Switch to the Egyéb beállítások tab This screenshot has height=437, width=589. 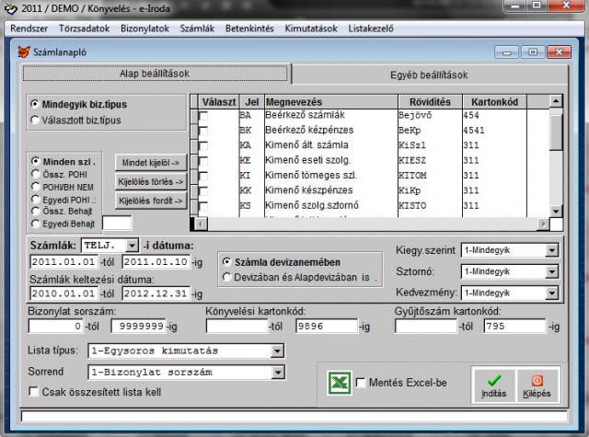429,74
